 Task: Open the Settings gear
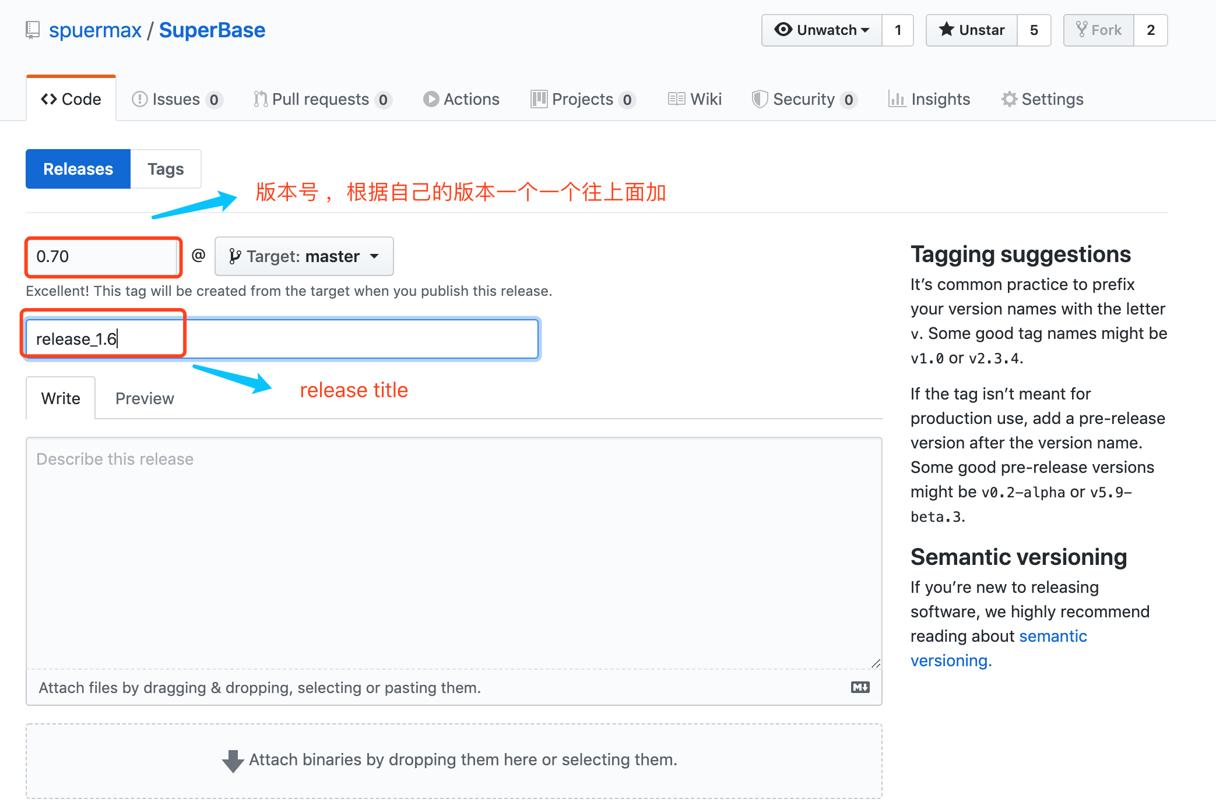[x=1010, y=99]
